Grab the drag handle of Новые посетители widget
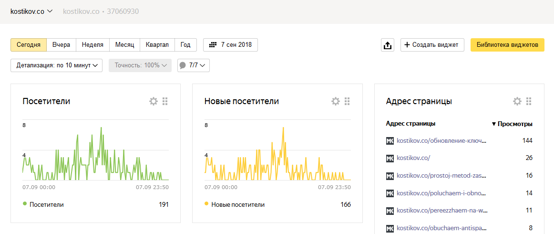The image size is (554, 234). coord(347,101)
